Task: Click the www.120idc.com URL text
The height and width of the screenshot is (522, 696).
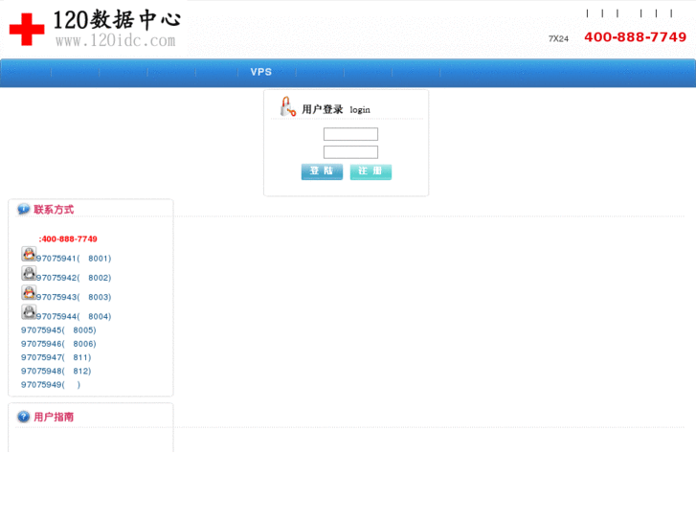Action: tap(116, 41)
